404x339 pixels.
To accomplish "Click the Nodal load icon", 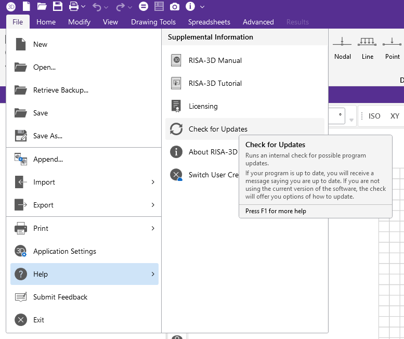I will [x=342, y=47].
